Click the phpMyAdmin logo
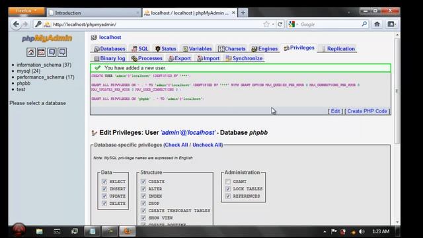 (x=47, y=38)
